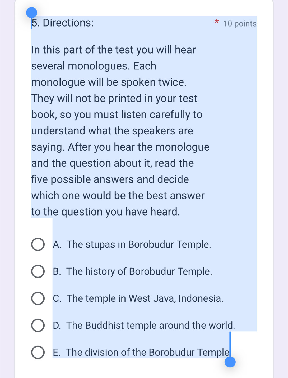Tap the blue selection end handle
288x378 pixels.
230,362
